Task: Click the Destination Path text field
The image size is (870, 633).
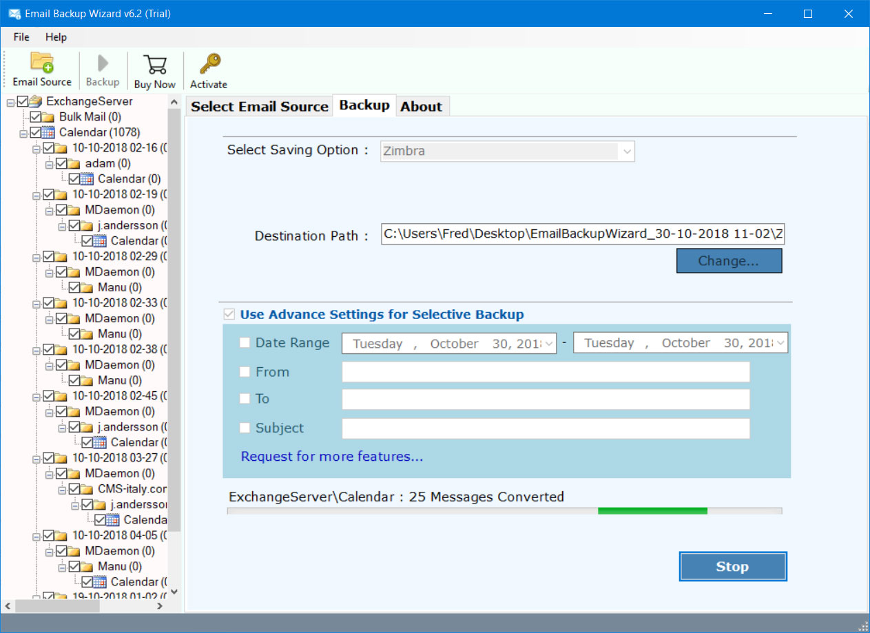Action: [x=583, y=234]
